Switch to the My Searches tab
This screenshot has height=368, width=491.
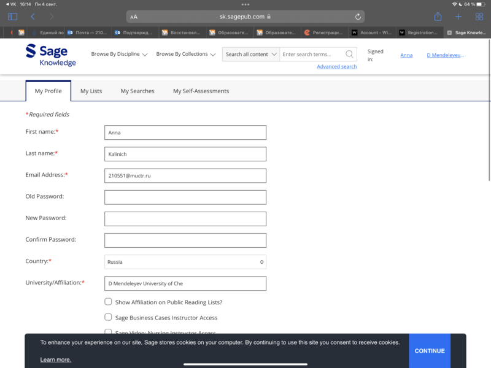pyautogui.click(x=137, y=91)
